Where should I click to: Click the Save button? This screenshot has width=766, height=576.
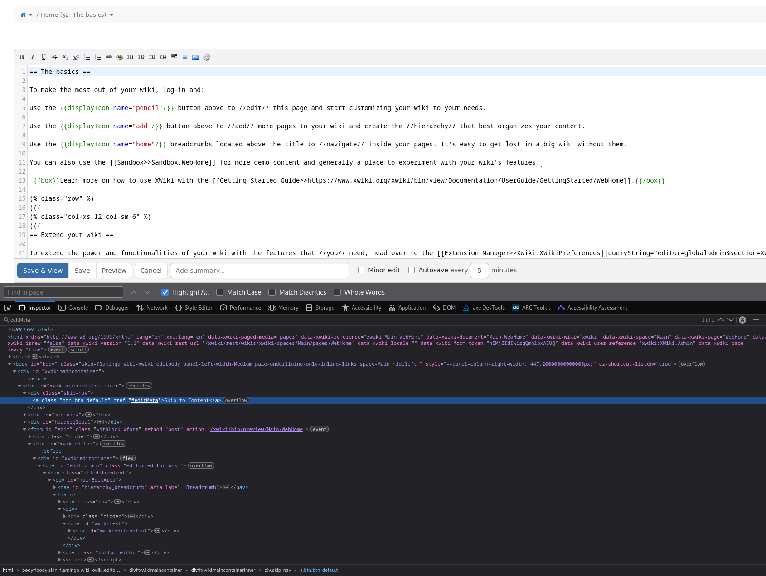click(82, 271)
